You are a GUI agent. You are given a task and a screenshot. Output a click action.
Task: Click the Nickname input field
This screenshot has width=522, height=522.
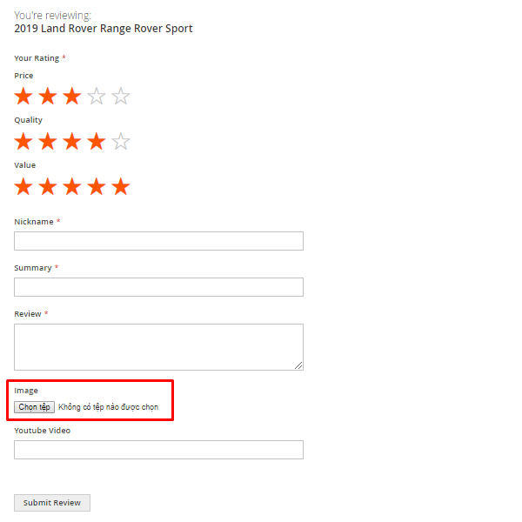pyautogui.click(x=158, y=241)
